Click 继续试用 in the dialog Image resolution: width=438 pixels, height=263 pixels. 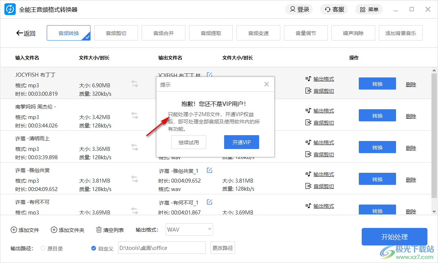point(189,142)
